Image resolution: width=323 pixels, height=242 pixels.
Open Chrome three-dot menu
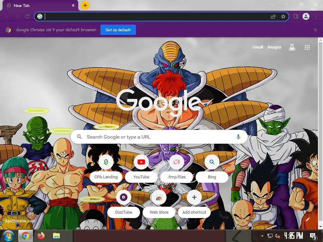(x=316, y=16)
